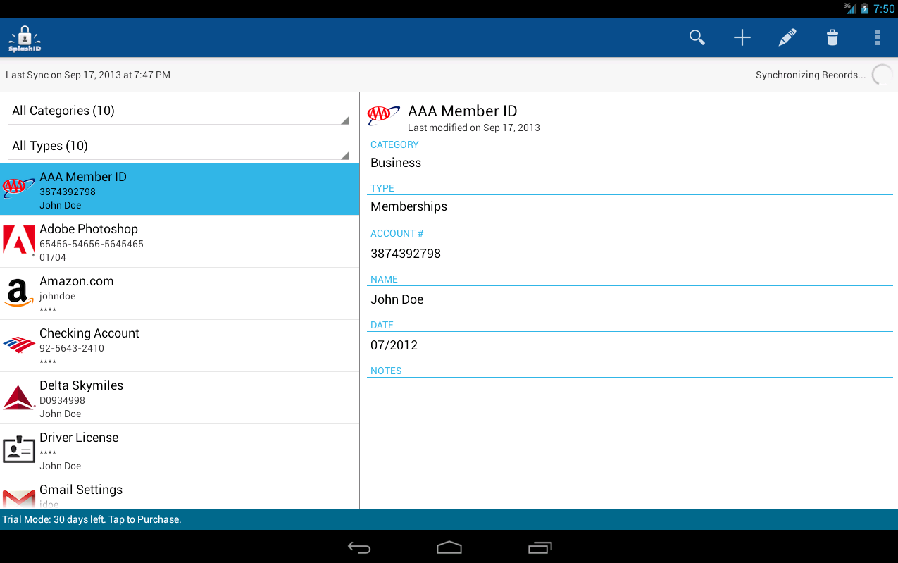
Task: Delete record with the trash icon
Action: [832, 37]
